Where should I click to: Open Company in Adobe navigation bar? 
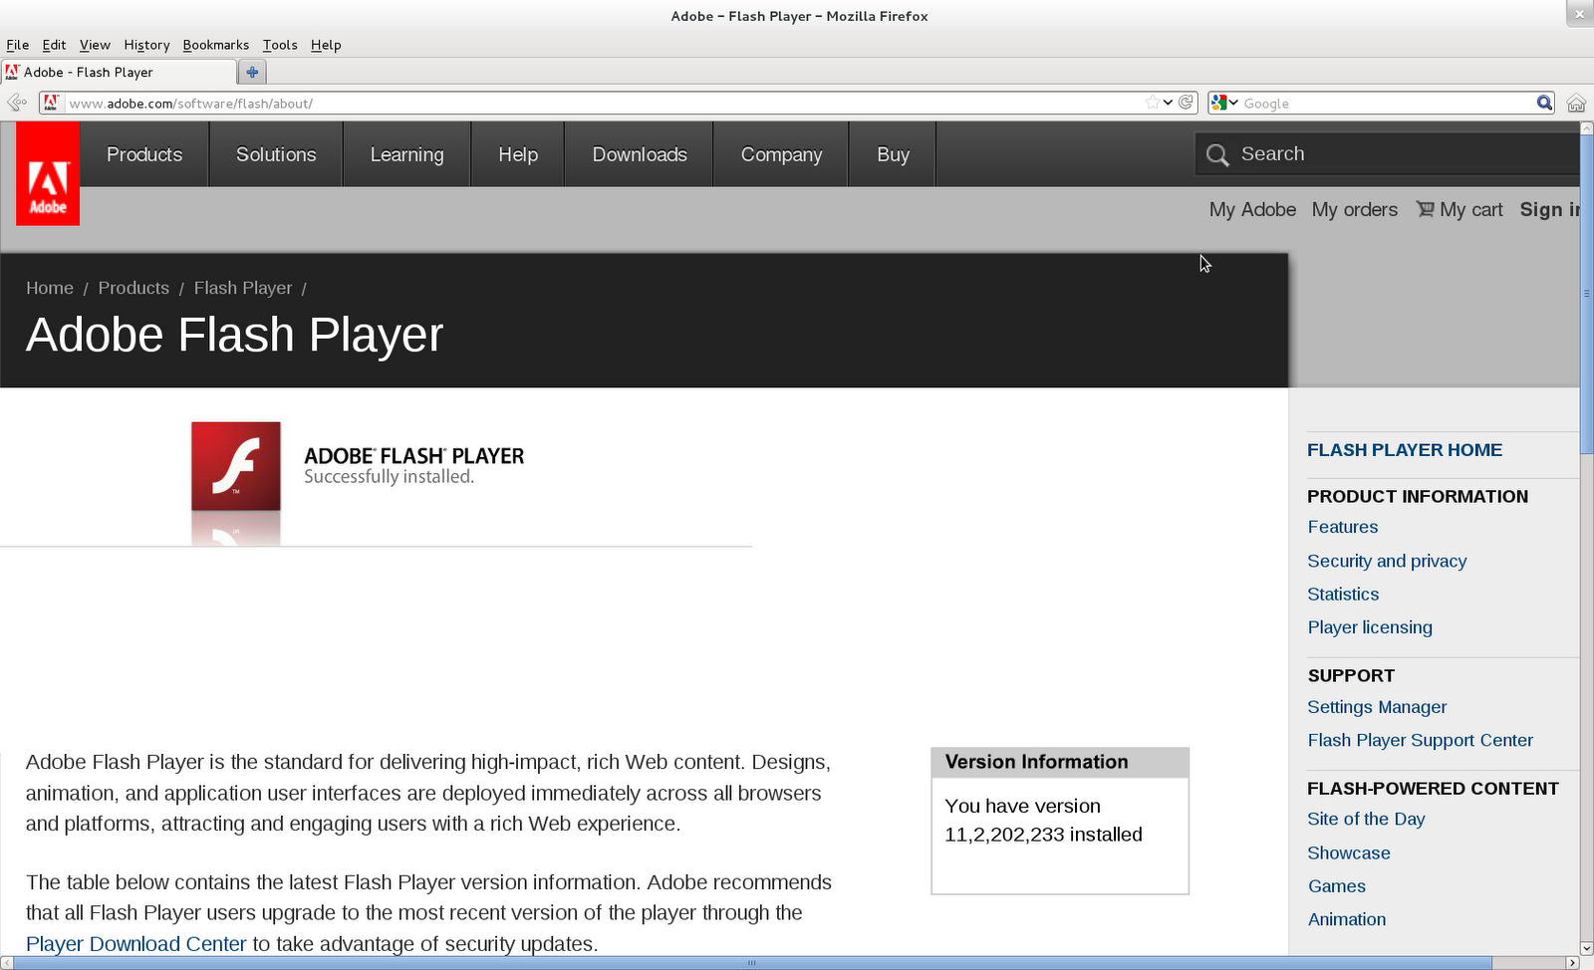point(781,154)
